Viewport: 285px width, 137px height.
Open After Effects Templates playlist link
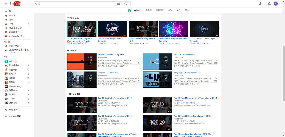coord(184,55)
